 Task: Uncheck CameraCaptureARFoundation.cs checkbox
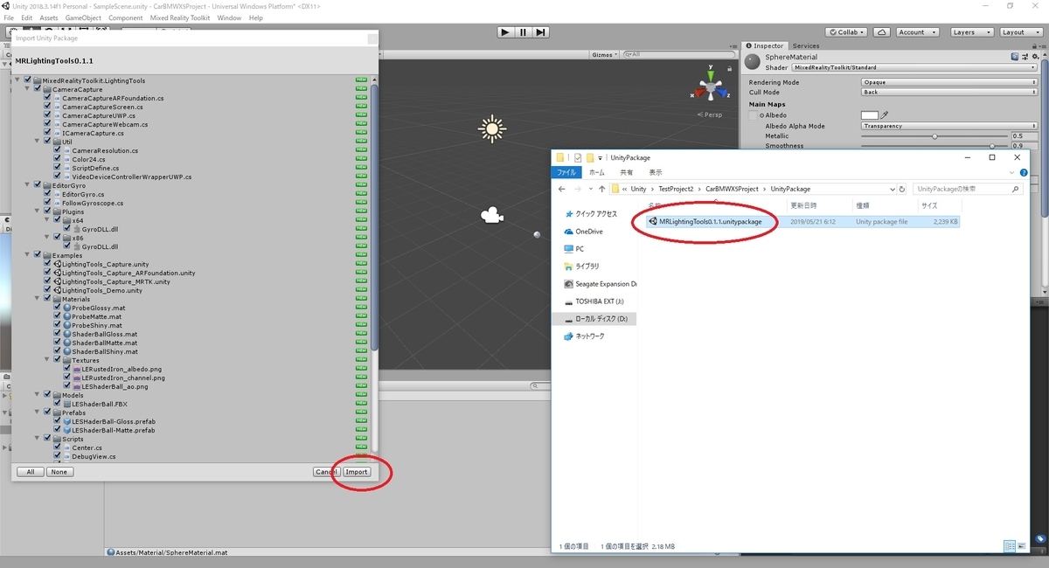point(48,98)
